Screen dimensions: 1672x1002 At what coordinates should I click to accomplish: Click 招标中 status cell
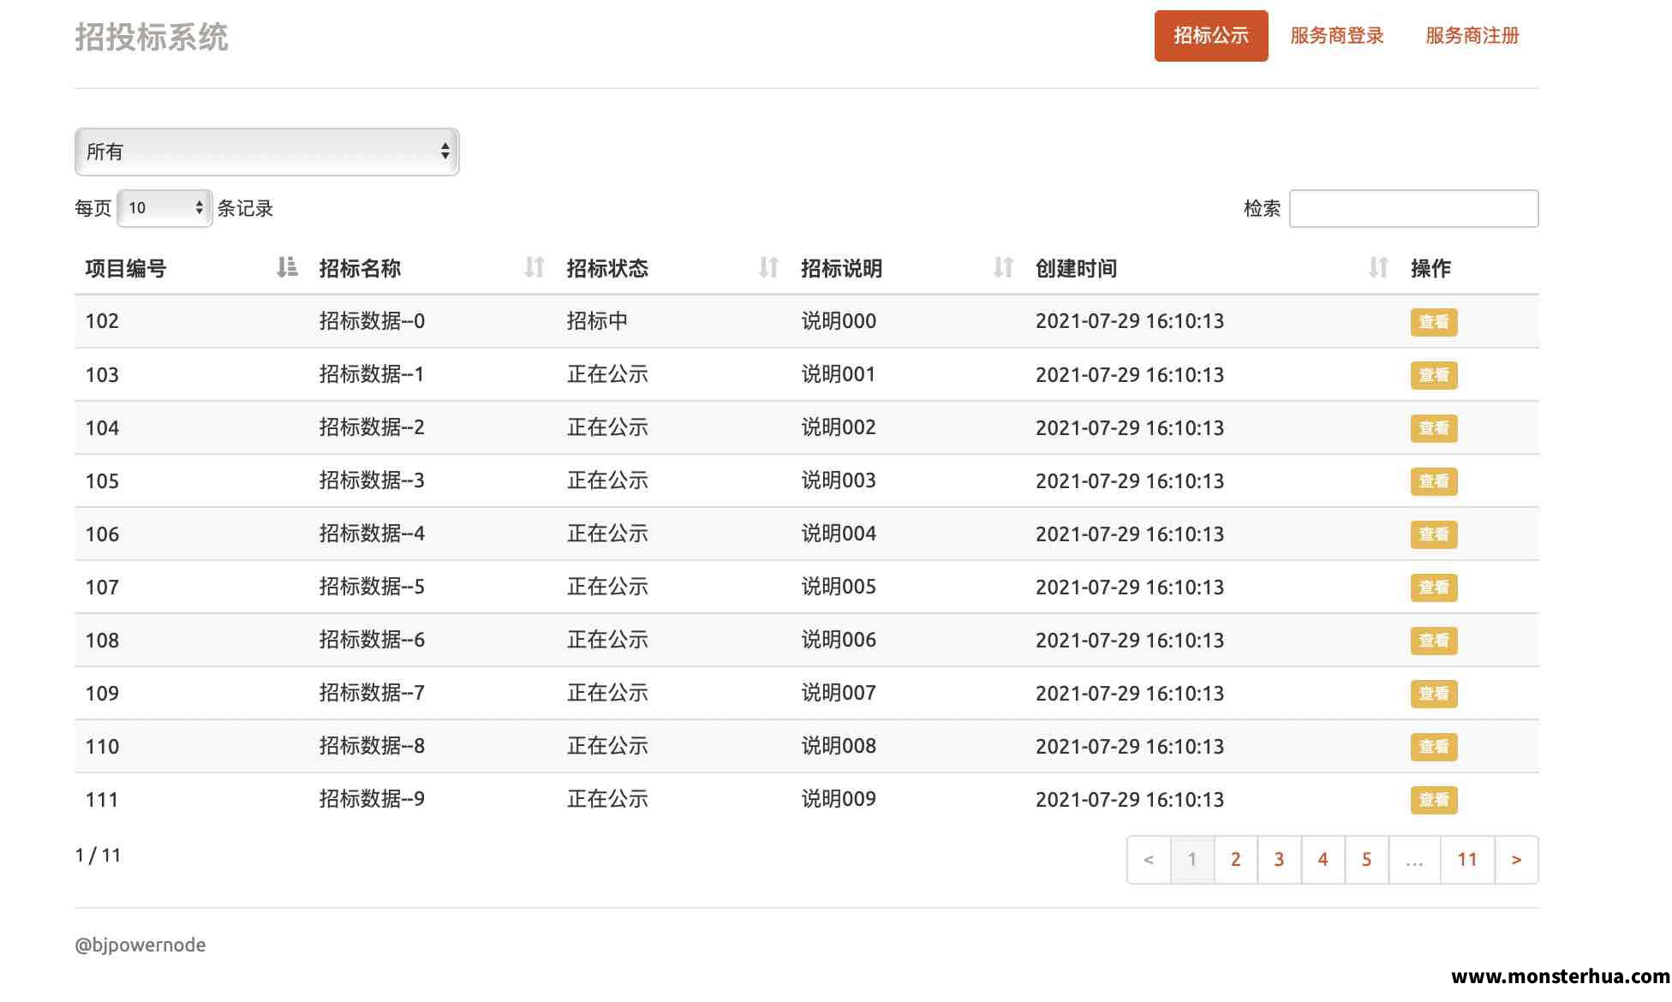point(597,321)
